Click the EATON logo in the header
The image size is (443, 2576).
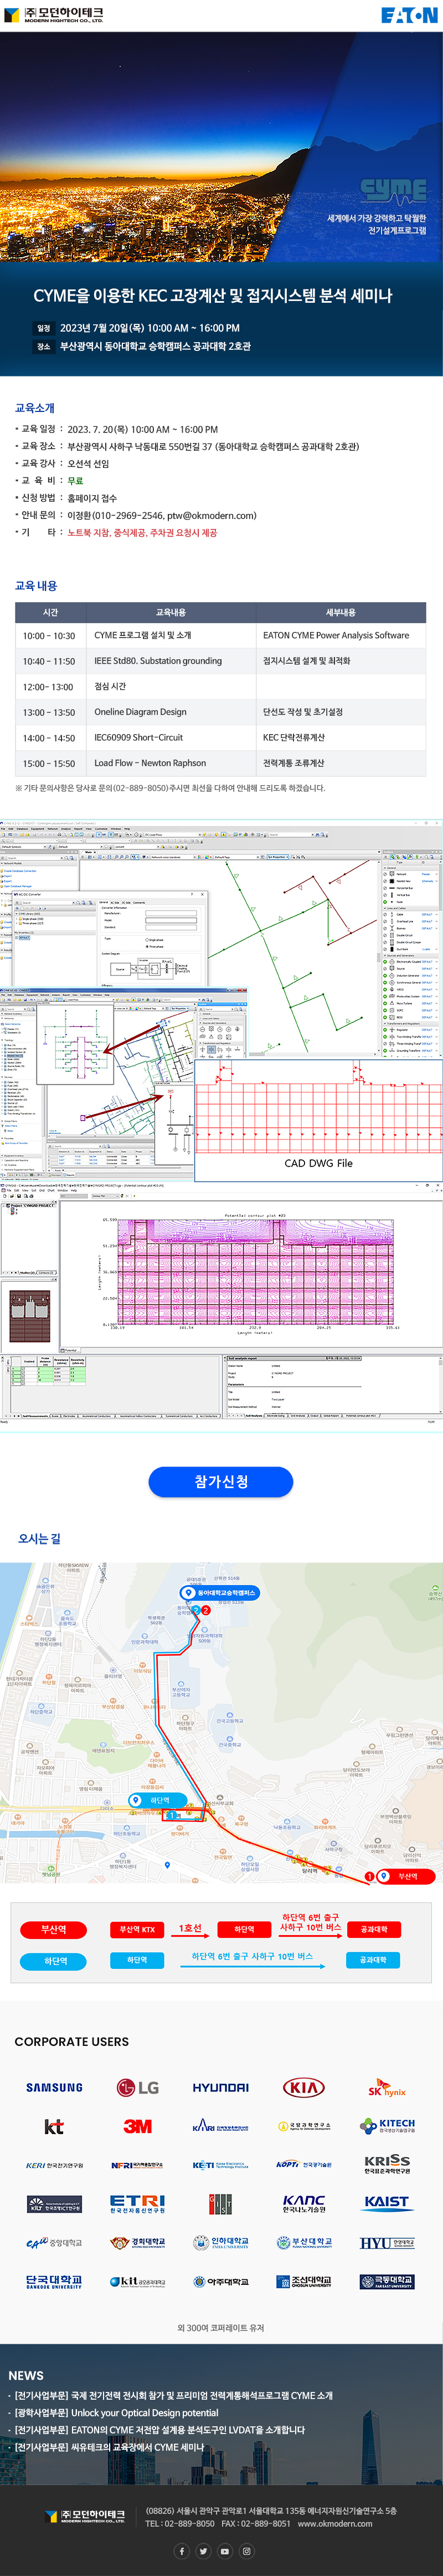pyautogui.click(x=409, y=15)
